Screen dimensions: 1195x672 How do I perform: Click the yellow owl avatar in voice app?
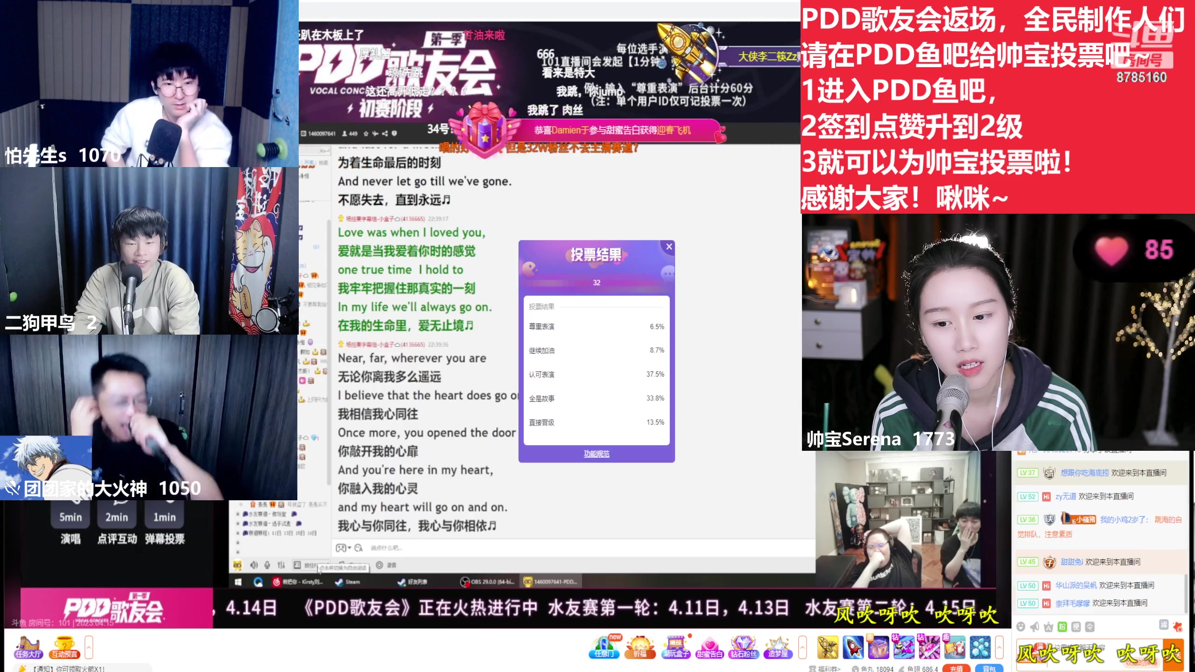click(x=237, y=565)
